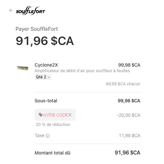This screenshot has width=164, height=164.
Task: Click the large 91,96 $CA amount
Action: (x=45, y=41)
